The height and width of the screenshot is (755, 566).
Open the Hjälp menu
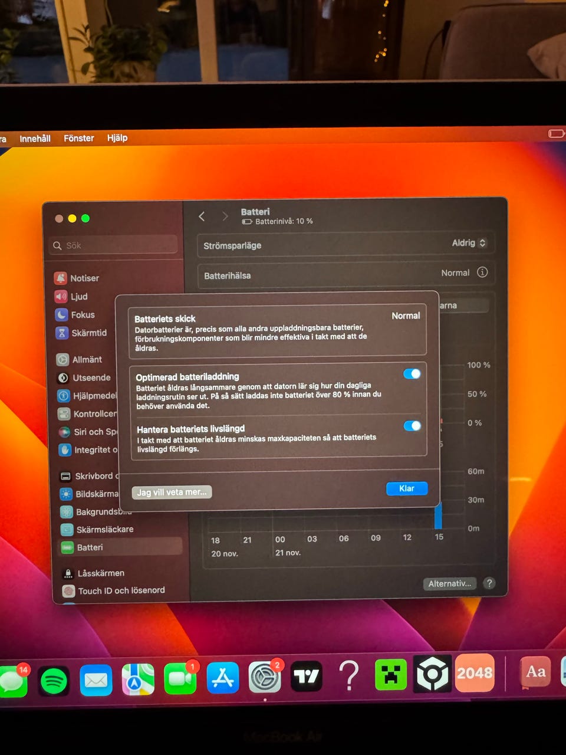[x=117, y=137]
